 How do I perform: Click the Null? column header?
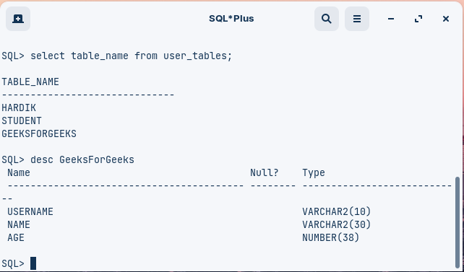click(265, 172)
